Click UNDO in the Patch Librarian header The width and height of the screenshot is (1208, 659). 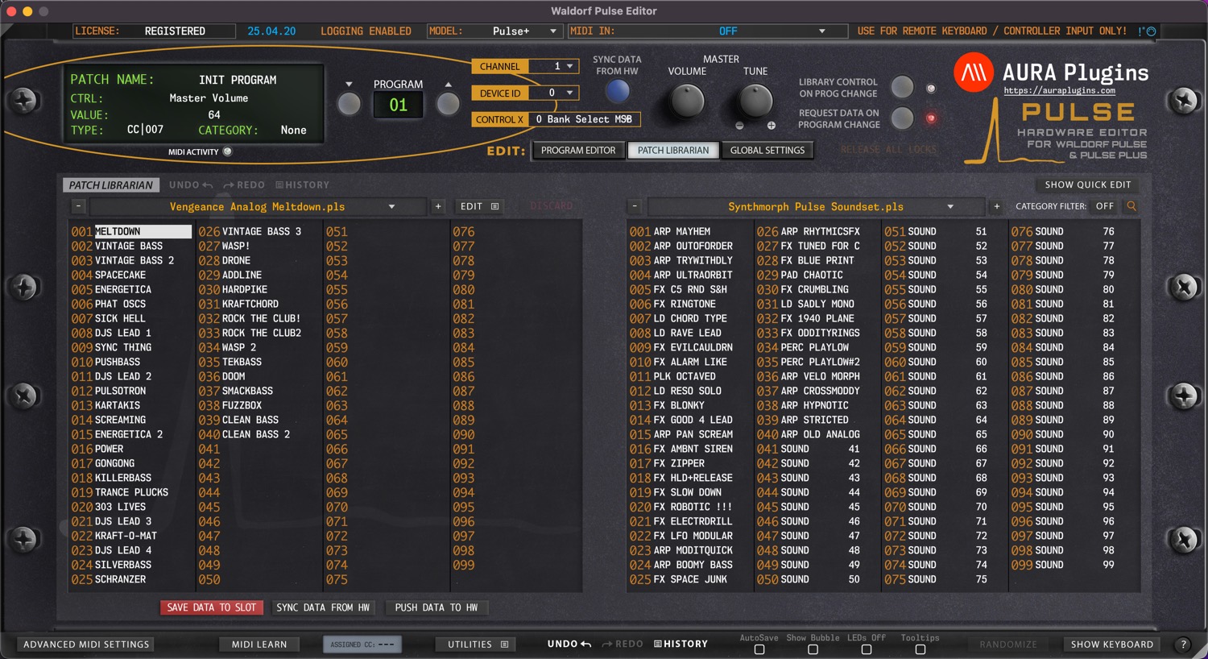point(191,185)
